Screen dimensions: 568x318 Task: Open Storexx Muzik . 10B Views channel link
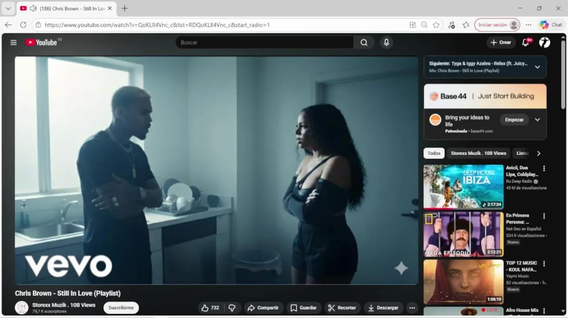tap(64, 305)
